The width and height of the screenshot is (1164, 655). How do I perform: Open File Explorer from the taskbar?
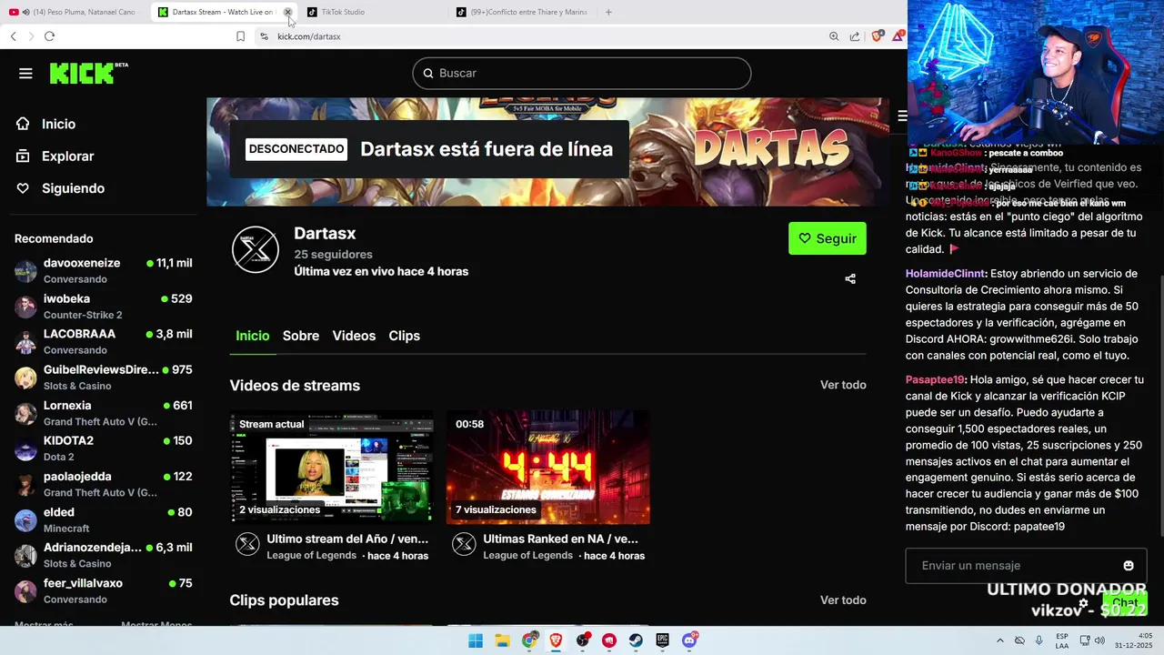coord(502,640)
